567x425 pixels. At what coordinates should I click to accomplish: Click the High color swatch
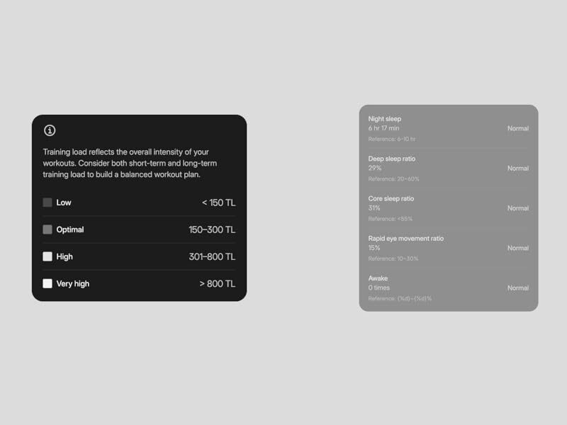(47, 256)
